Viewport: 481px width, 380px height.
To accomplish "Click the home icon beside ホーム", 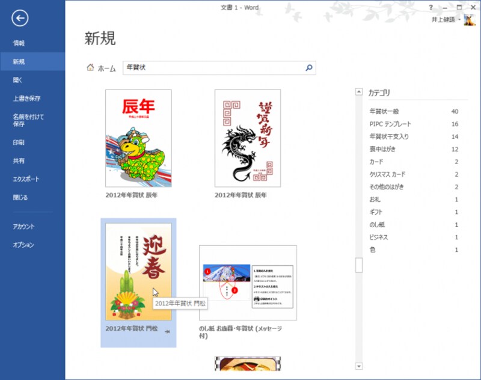I will 90,68.
